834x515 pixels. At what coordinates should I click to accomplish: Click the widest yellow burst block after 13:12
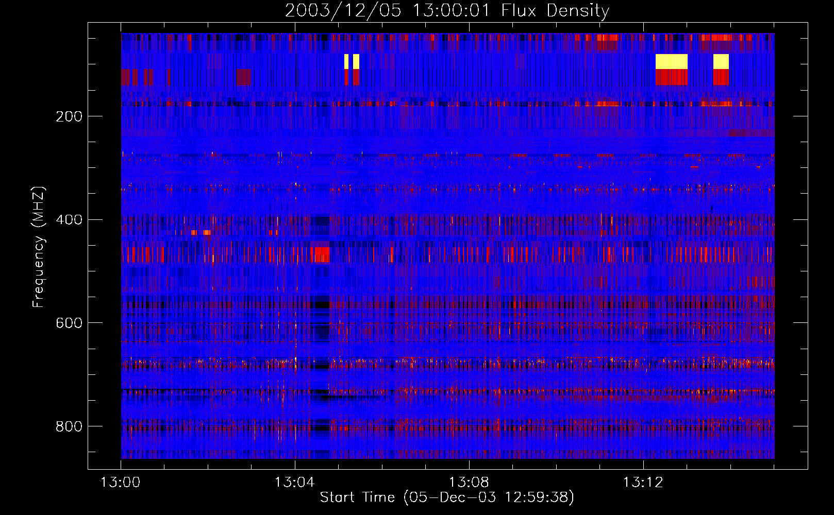pos(672,61)
